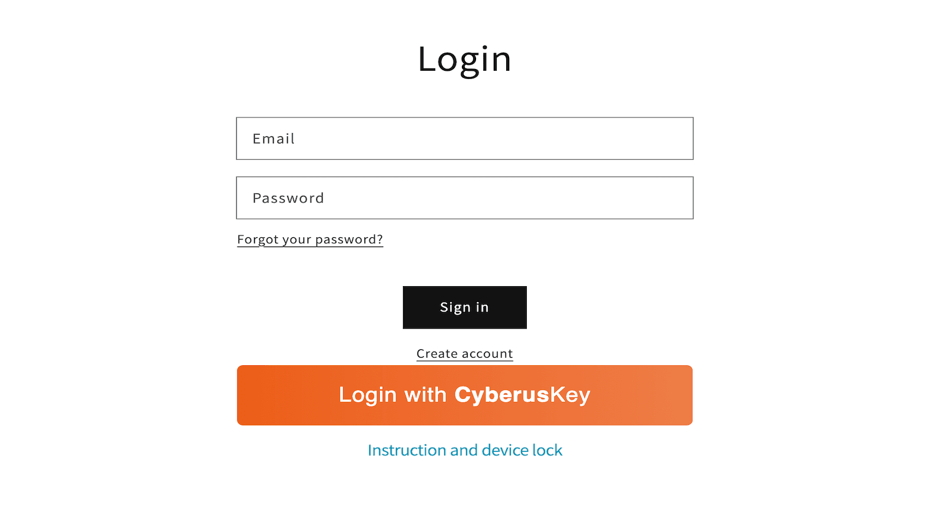
Task: Follow the Create account underlined link
Action: point(464,353)
